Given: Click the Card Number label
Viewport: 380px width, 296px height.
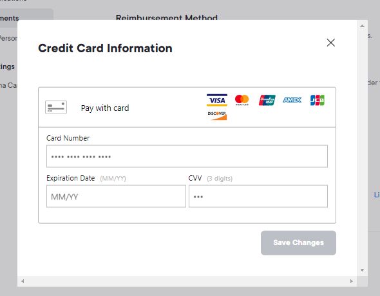Looking at the screenshot, I should pos(68,138).
